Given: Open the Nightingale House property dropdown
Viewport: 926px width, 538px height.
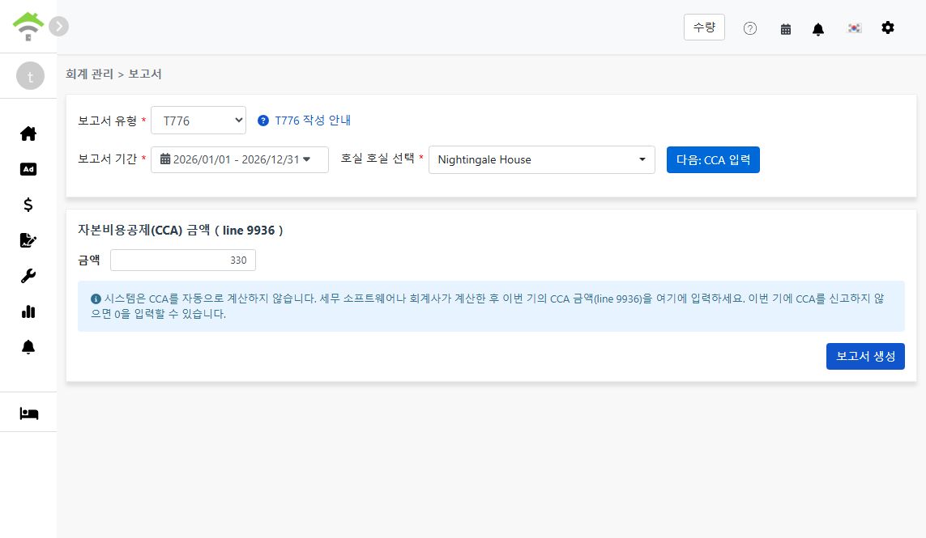Looking at the screenshot, I should tap(541, 160).
